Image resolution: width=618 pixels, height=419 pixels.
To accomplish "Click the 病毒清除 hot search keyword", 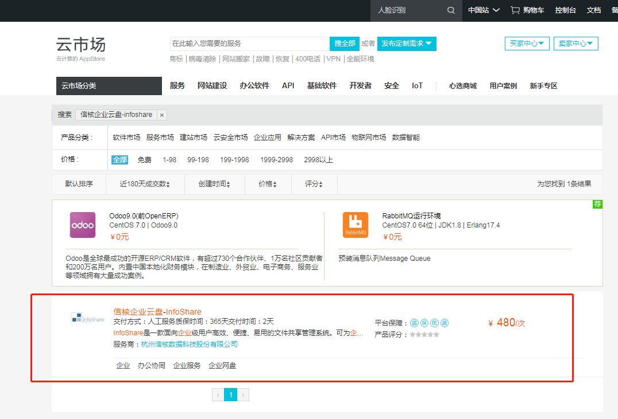I will 202,59.
